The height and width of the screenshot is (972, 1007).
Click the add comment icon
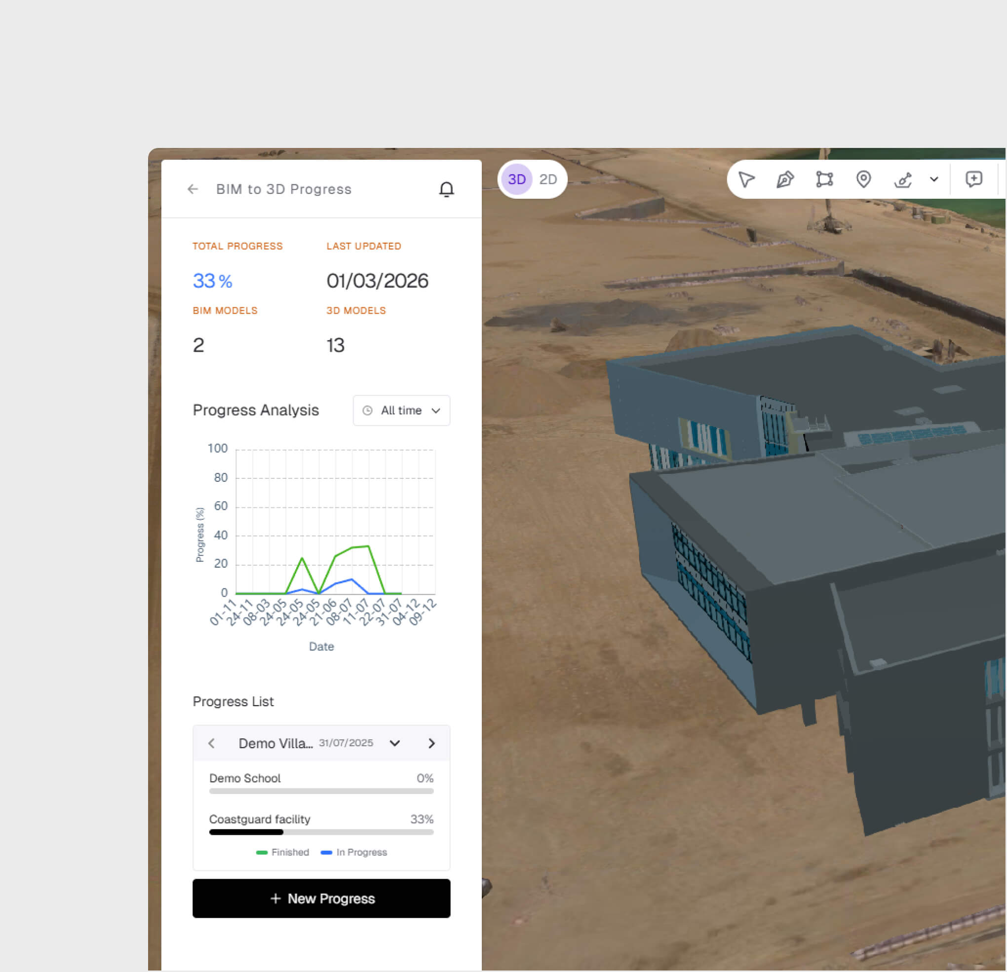point(973,179)
